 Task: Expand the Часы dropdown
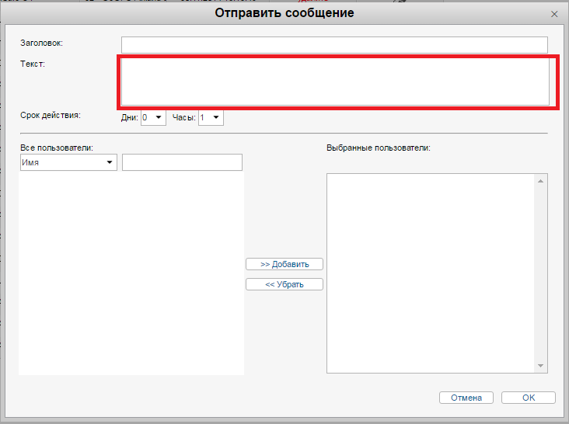[211, 118]
